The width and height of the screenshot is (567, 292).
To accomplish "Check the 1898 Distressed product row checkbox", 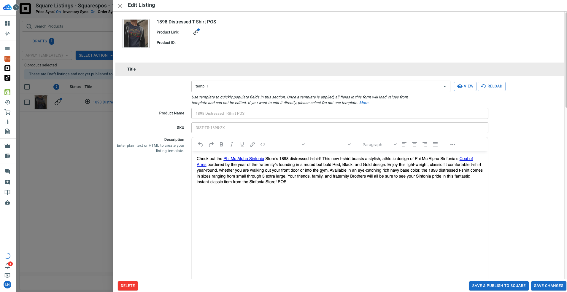I will (27, 102).
